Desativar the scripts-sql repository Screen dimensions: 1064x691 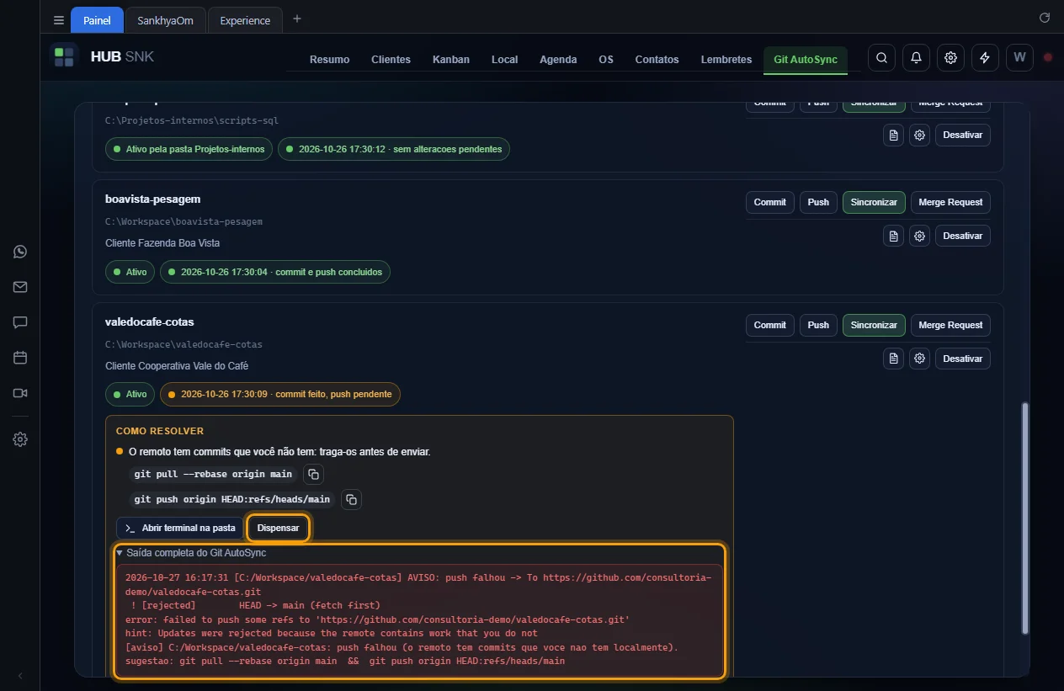click(x=963, y=135)
